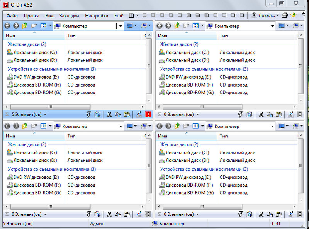Switch to two stacked panes layout
This screenshot has width=309, height=229.
(x=180, y=15)
